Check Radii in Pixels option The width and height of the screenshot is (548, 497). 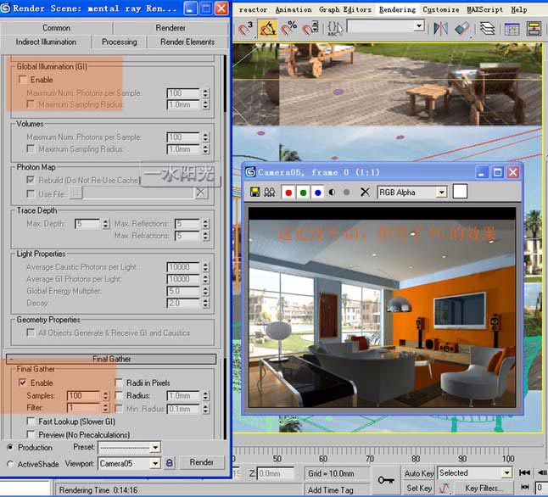click(119, 383)
